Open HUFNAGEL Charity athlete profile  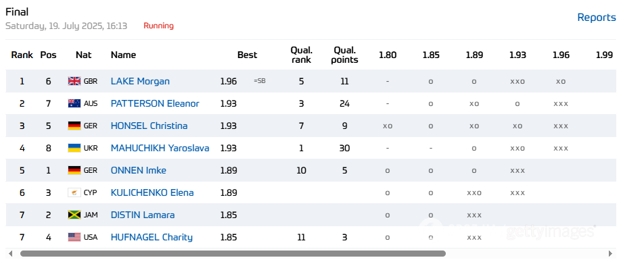[x=152, y=237]
